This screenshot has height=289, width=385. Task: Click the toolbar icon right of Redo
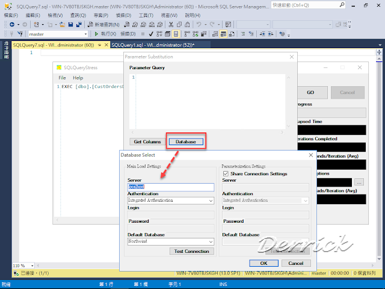[228, 24]
